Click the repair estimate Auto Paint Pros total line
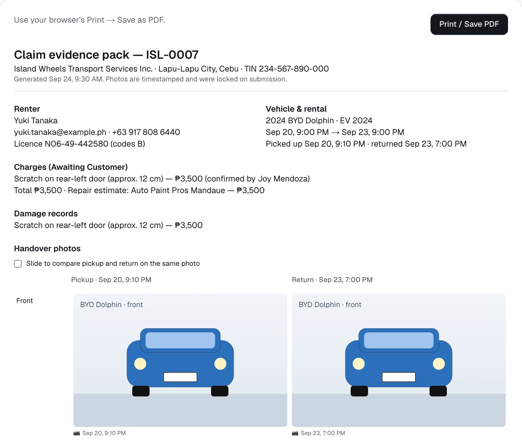 [x=139, y=191]
